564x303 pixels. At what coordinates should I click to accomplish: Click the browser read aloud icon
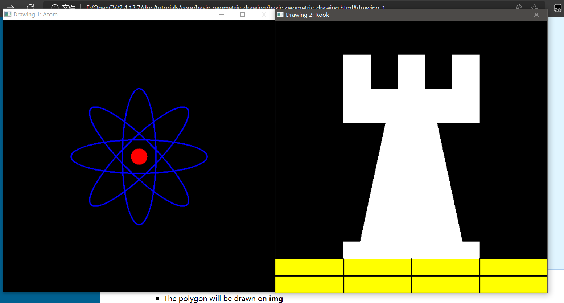tap(519, 7)
